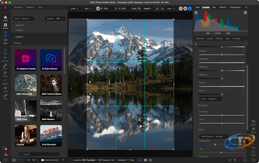
Task: Go to the Home module
Action: 5,19
